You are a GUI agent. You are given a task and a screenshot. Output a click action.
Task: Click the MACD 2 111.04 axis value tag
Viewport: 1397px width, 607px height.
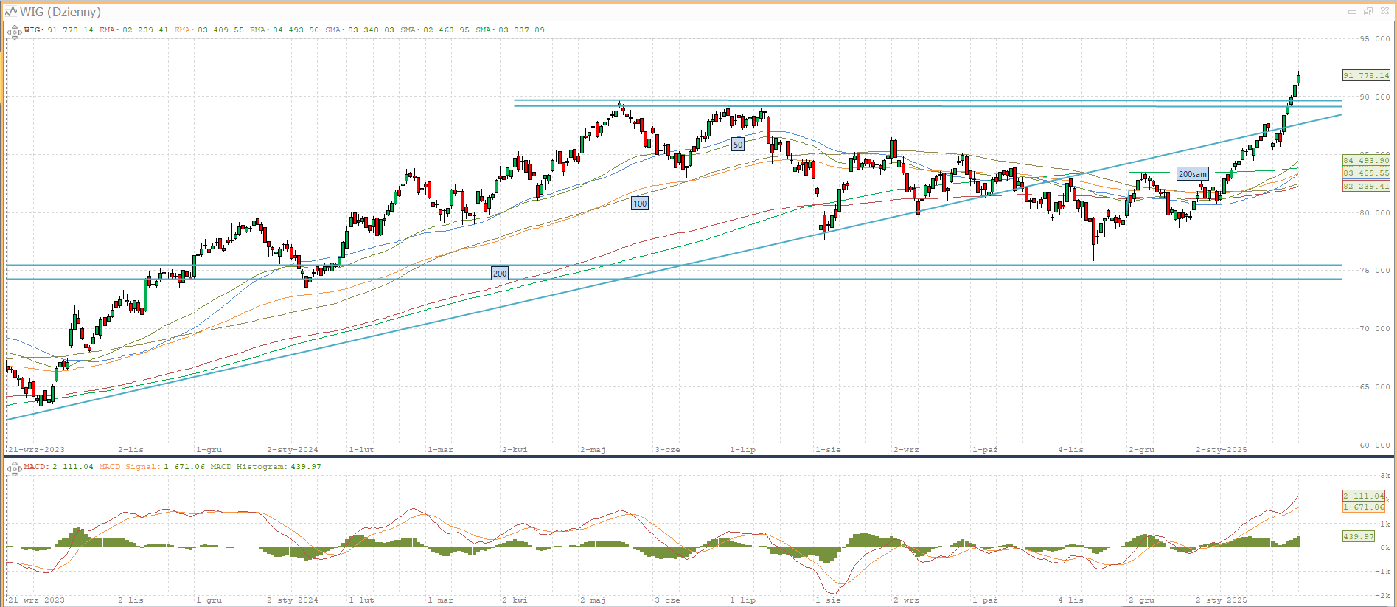coord(1363,496)
